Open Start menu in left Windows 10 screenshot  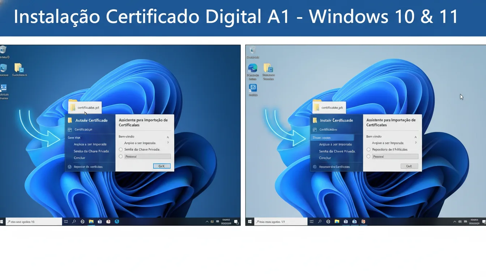[x=2, y=221]
